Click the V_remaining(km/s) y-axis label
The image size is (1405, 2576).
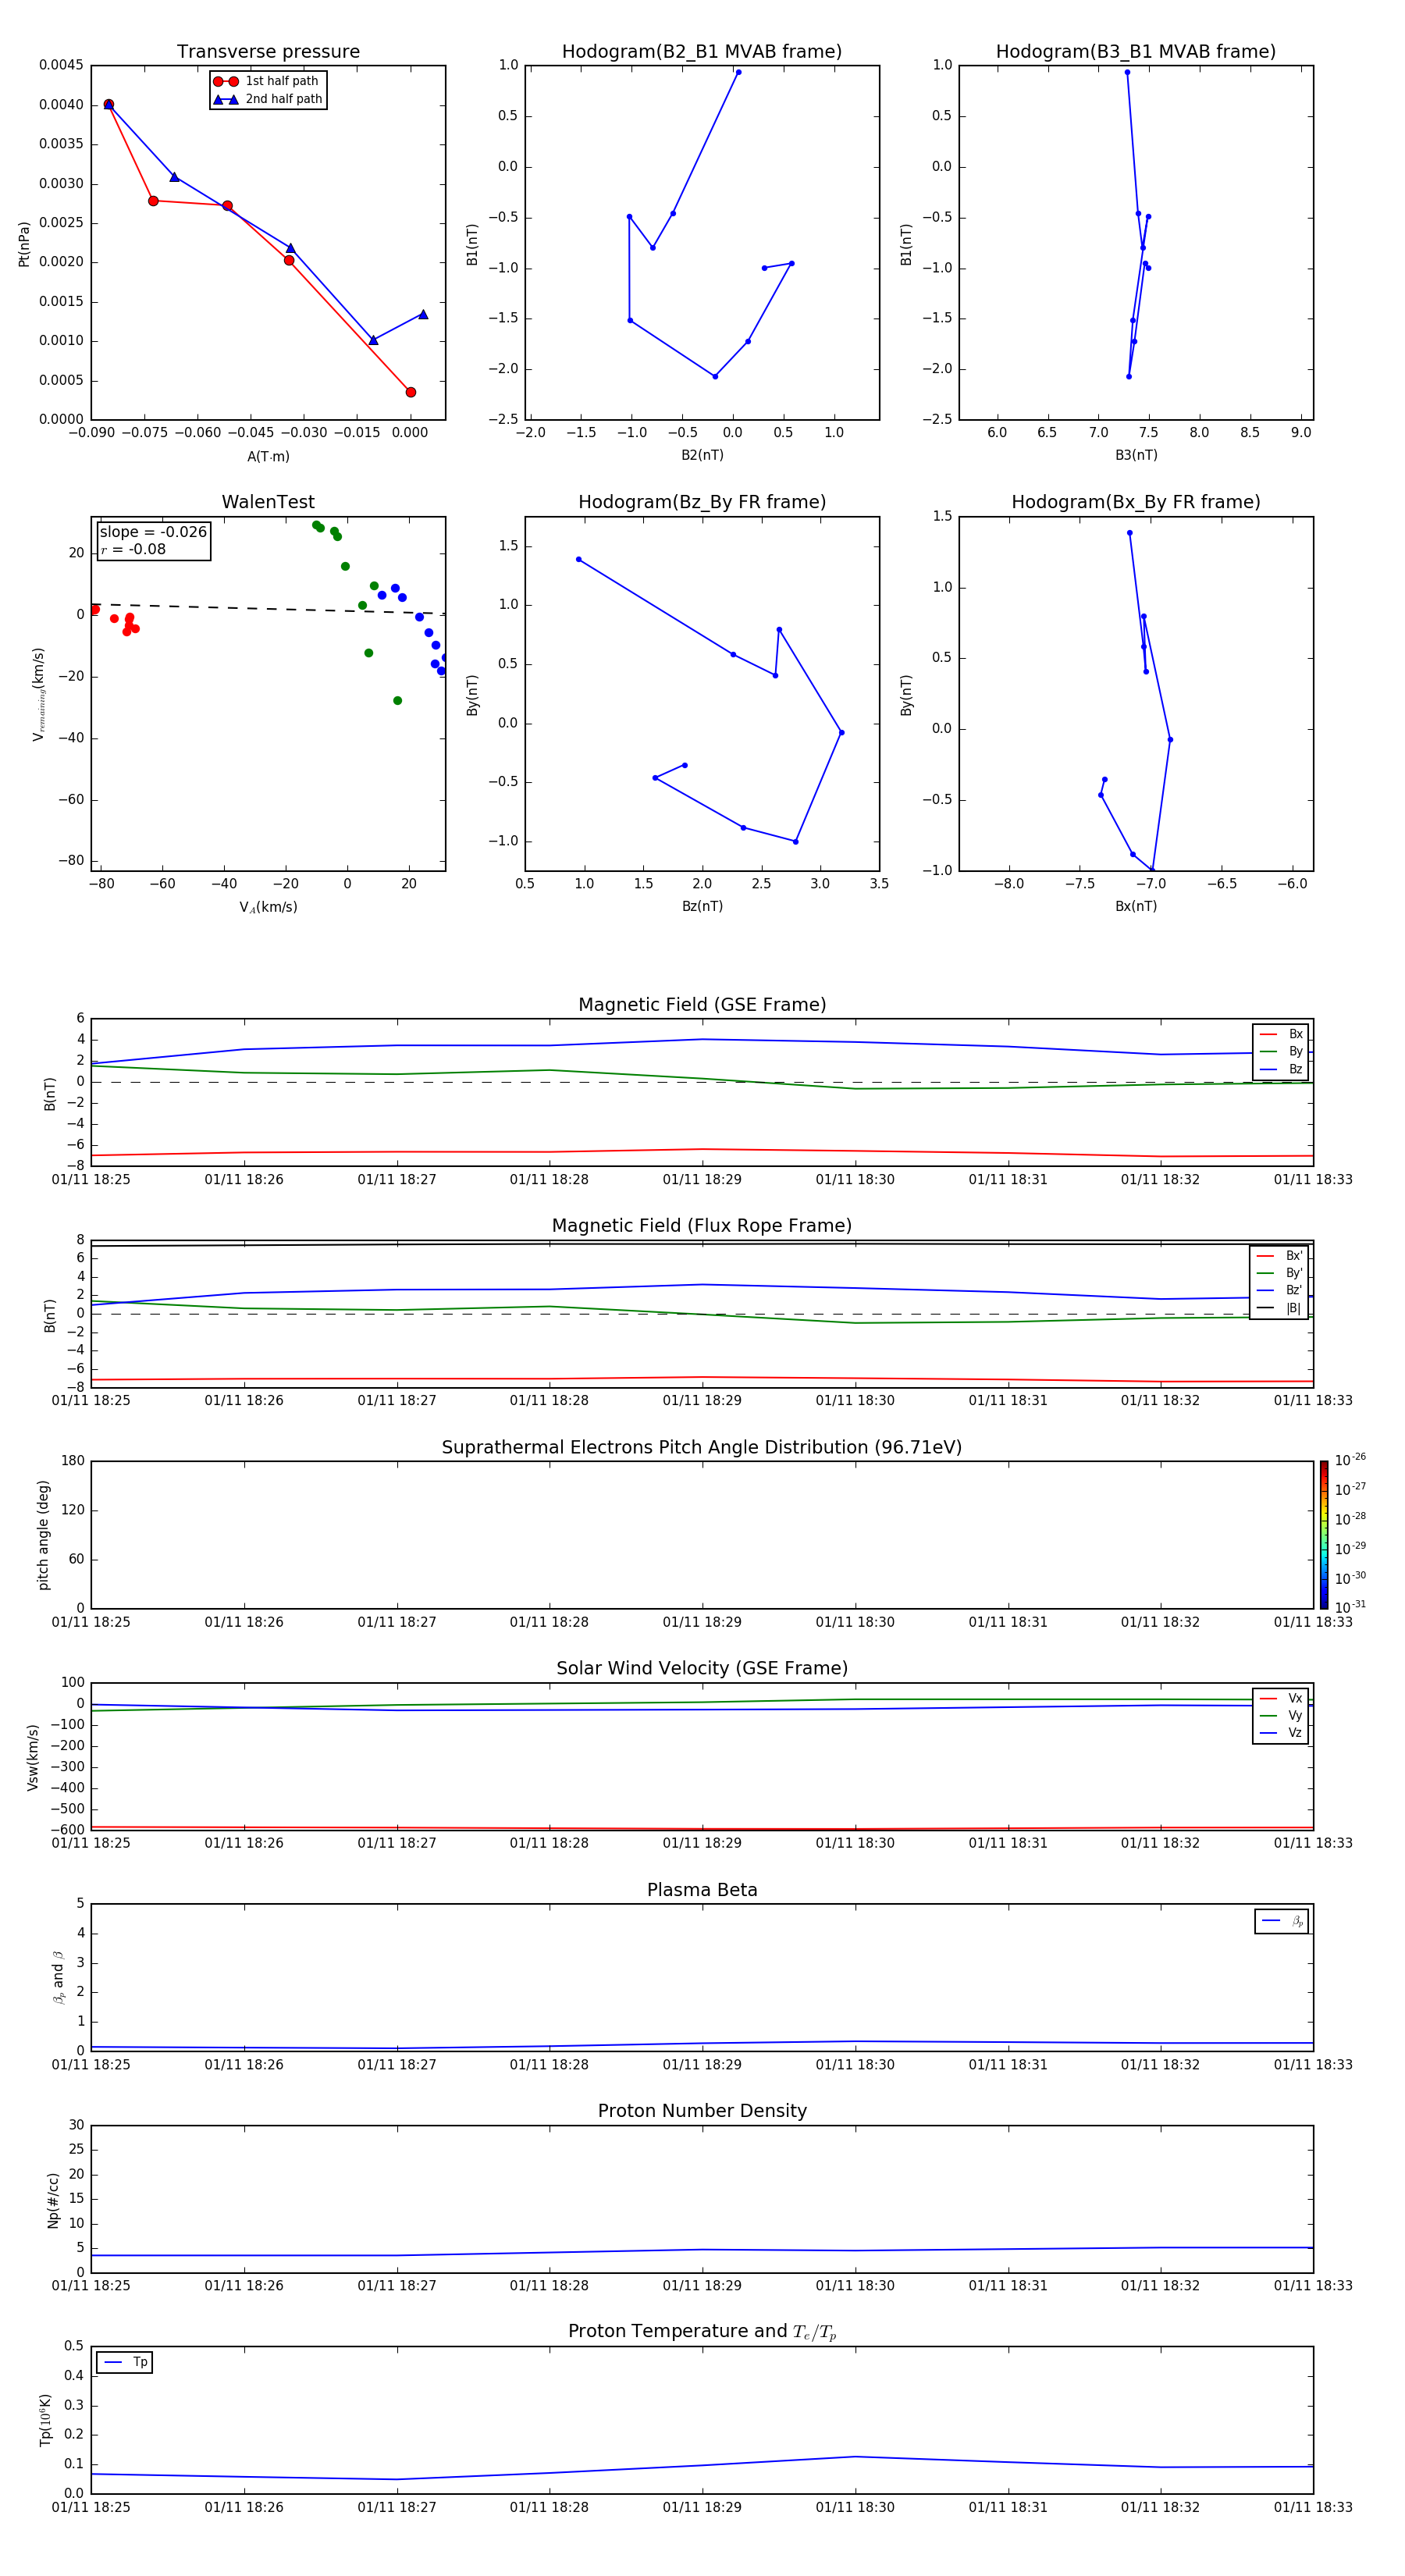pyautogui.click(x=38, y=694)
